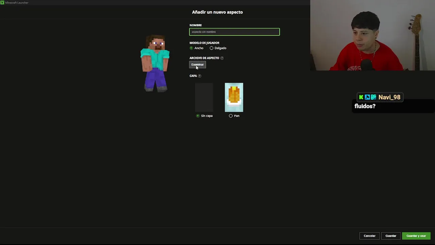Click the Pan cape thumbnail
The height and width of the screenshot is (245, 435).
pos(234,97)
